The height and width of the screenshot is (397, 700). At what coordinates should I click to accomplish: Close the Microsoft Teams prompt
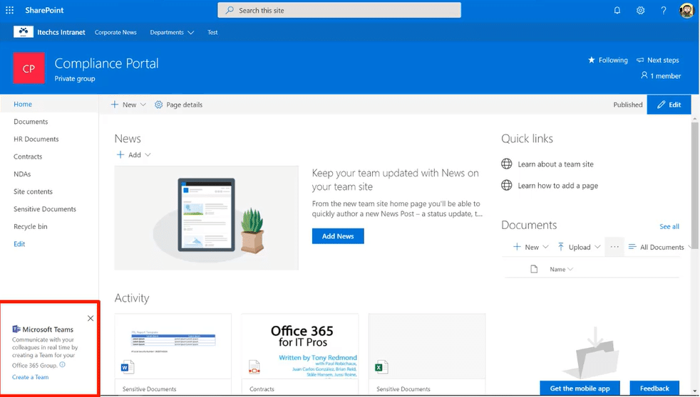[x=91, y=318]
